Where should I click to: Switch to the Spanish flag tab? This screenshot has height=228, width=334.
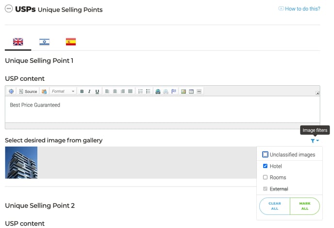point(71,42)
